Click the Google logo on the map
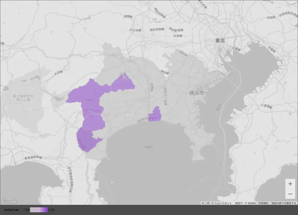Image resolution: width=298 pixels, height=215 pixels. click(x=9, y=201)
